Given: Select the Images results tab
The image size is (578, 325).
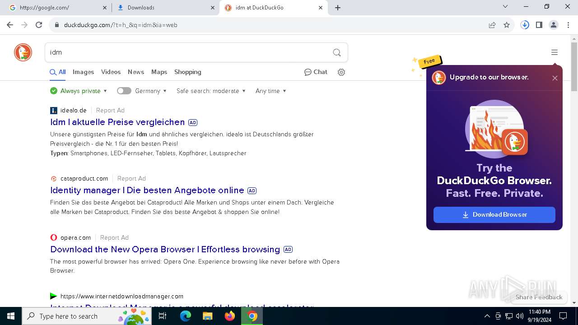Looking at the screenshot, I should [x=83, y=72].
